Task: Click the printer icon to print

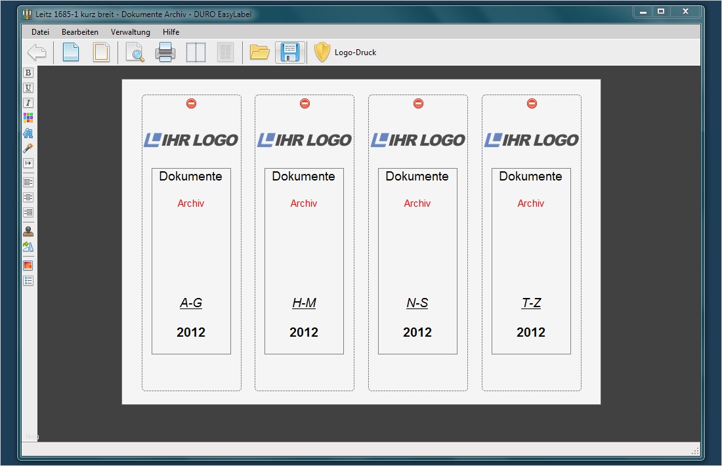Action: click(165, 52)
